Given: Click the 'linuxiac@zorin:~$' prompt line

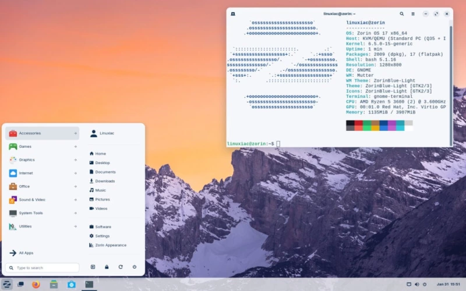Looking at the screenshot, I should click(250, 144).
